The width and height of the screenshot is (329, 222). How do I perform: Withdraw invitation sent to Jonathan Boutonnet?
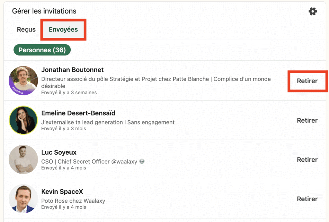coord(307,81)
